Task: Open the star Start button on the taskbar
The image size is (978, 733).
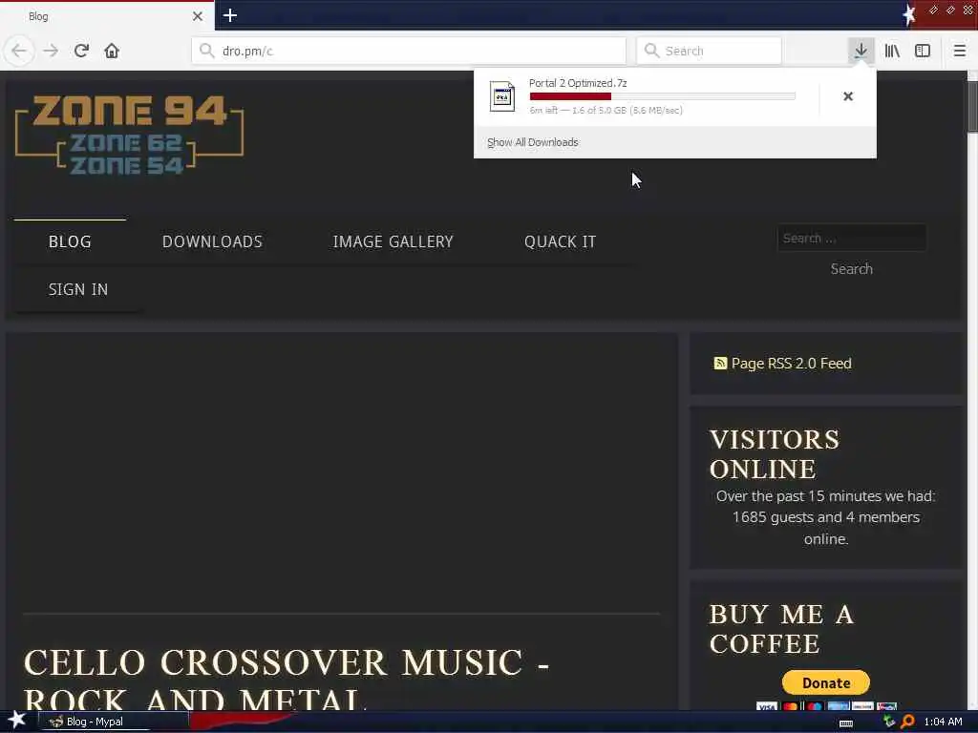Action: 17,720
